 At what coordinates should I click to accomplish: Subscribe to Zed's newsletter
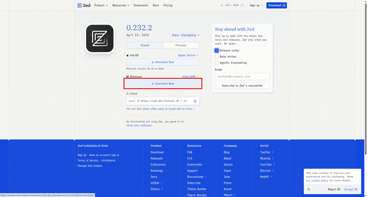point(242,85)
